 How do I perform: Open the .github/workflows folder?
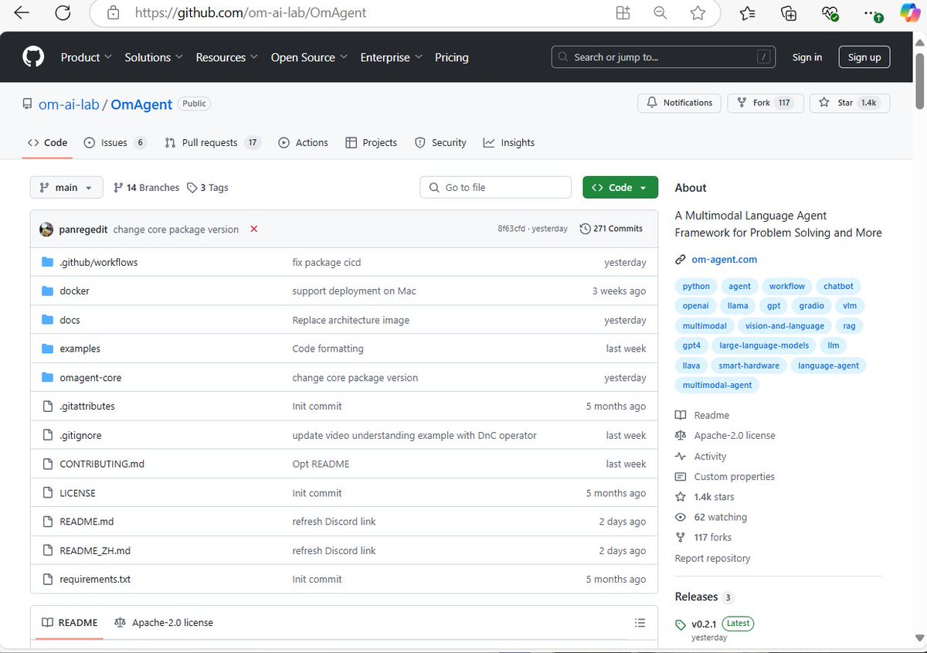pyautogui.click(x=98, y=262)
